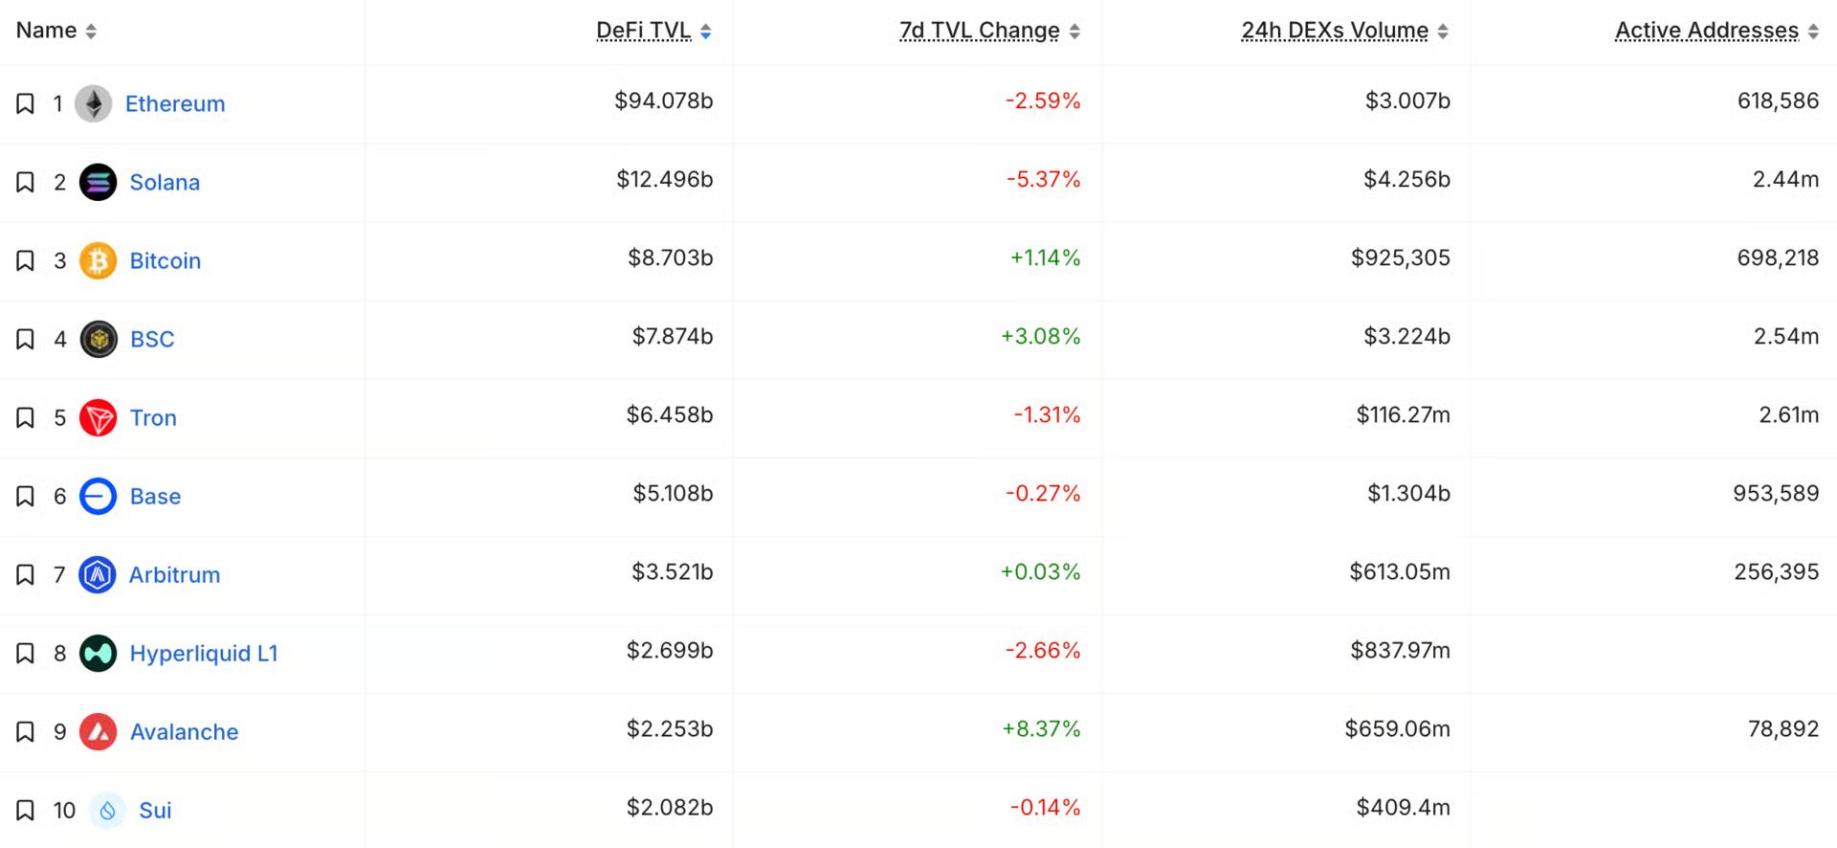The image size is (1837, 848).
Task: Click the Base chain logo icon
Action: click(x=98, y=496)
